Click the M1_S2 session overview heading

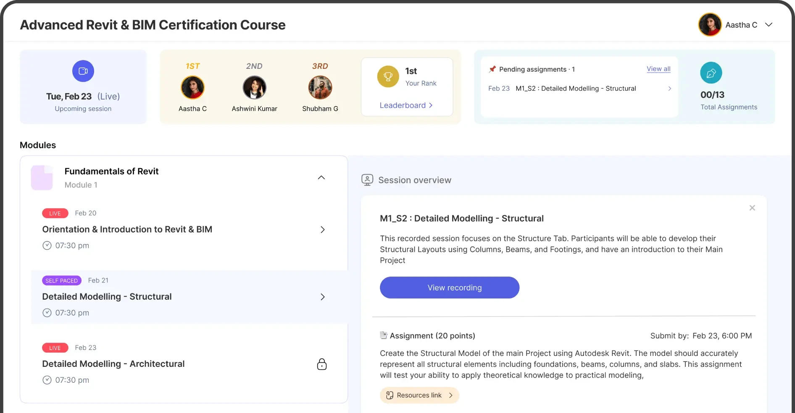(x=462, y=218)
